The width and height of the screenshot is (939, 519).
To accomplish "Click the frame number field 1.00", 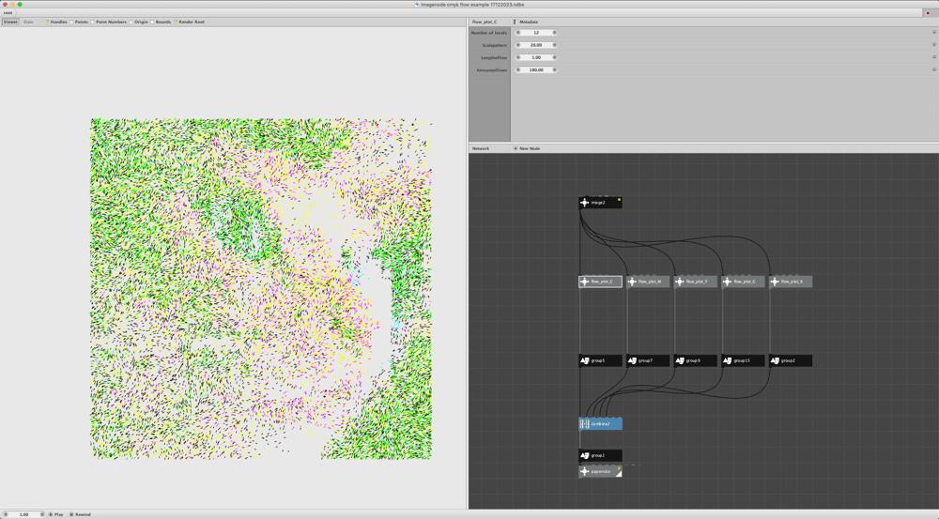I will [23, 514].
